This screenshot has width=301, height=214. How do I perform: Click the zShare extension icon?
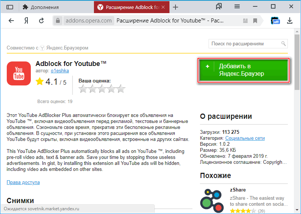(x=212, y=201)
